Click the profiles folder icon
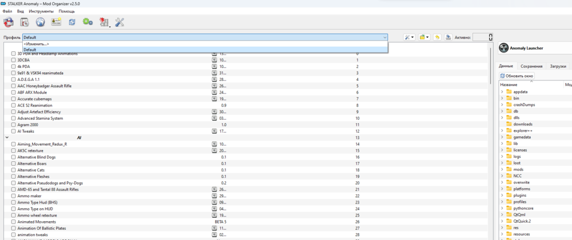The image size is (572, 240). 509,202
